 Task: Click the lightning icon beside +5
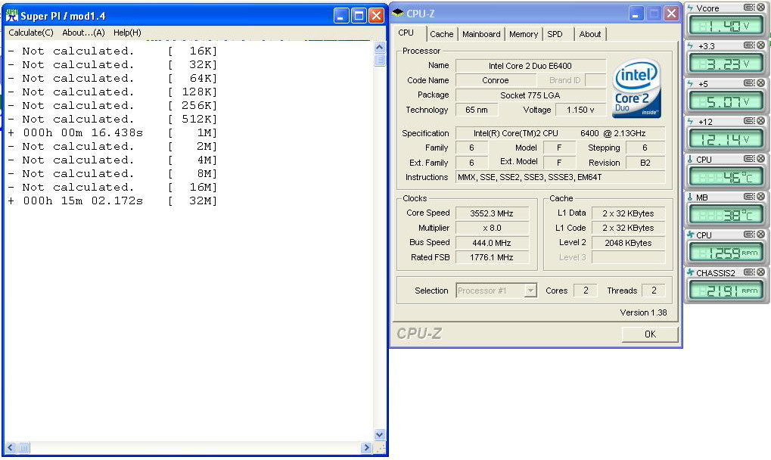(x=690, y=83)
